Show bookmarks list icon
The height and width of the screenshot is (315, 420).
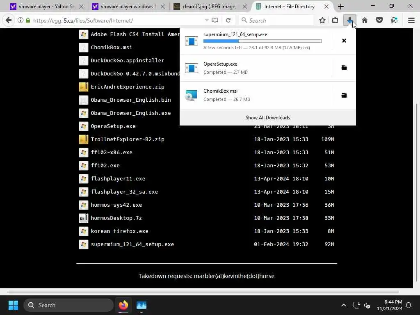335,21
